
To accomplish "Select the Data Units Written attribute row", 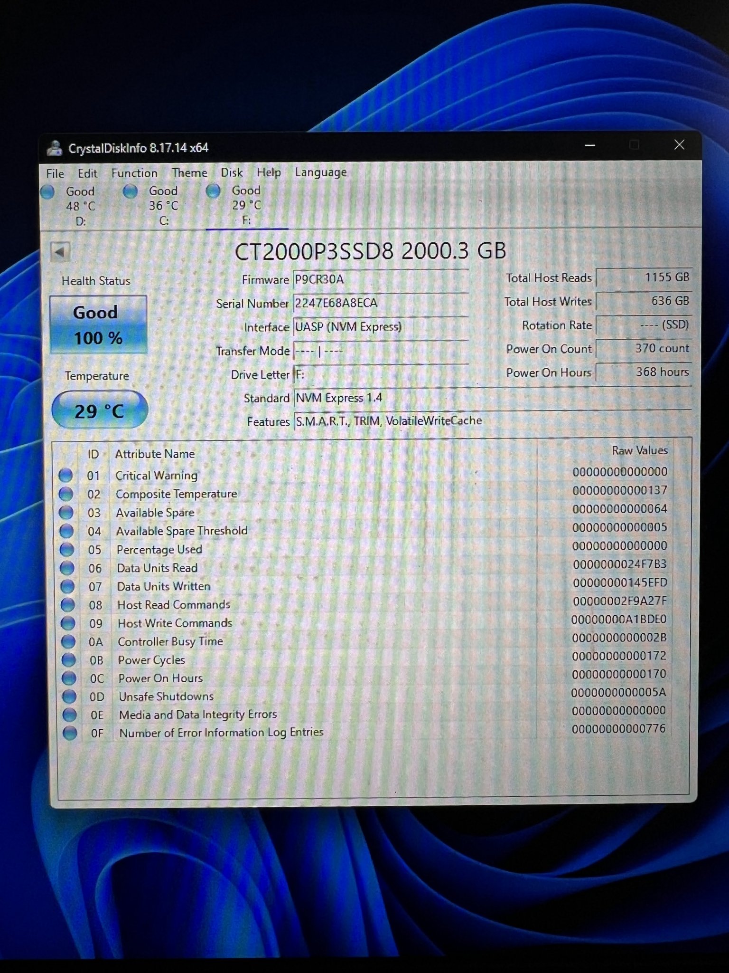I will coord(164,586).
